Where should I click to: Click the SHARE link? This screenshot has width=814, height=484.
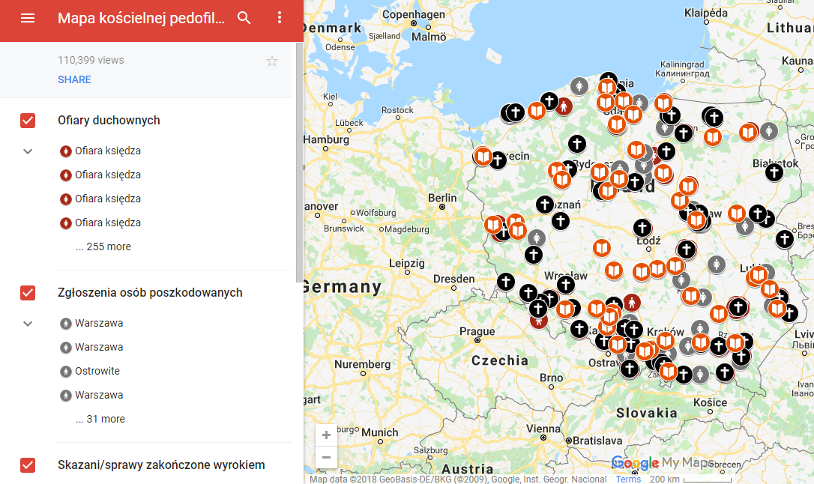(x=74, y=79)
